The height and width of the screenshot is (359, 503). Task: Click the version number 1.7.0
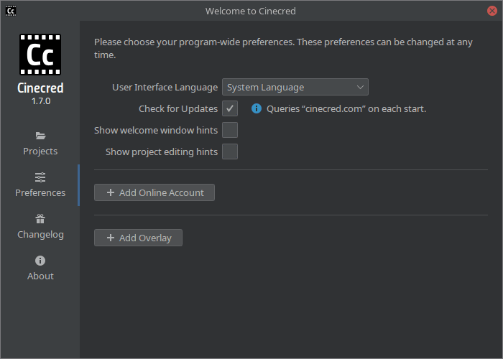pyautogui.click(x=41, y=101)
